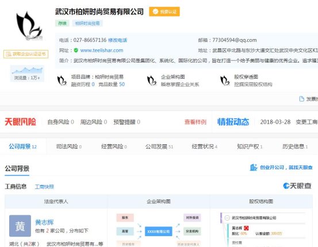Click 自身风险 0 item
The height and width of the screenshot is (247, 318).
60,122
